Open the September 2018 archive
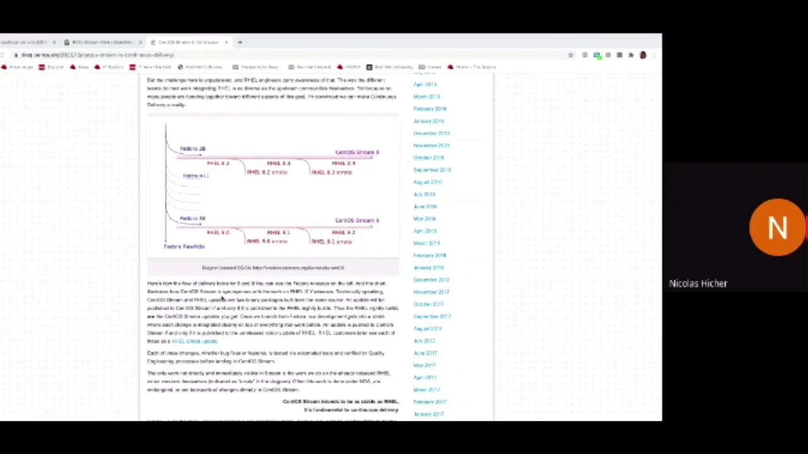This screenshot has height=454, width=808. click(432, 170)
